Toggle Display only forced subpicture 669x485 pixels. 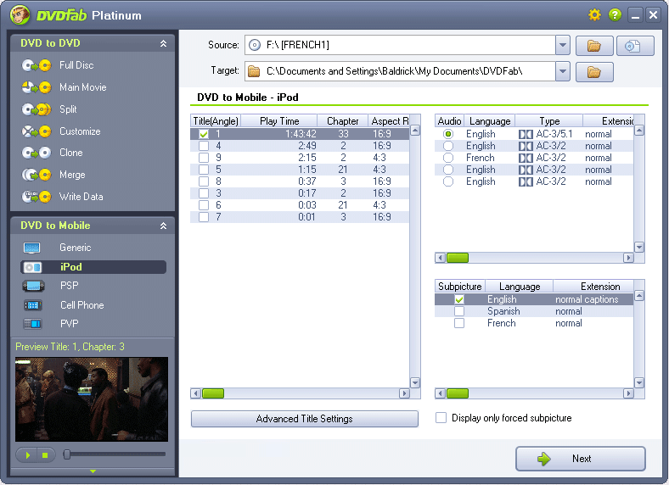pyautogui.click(x=441, y=418)
